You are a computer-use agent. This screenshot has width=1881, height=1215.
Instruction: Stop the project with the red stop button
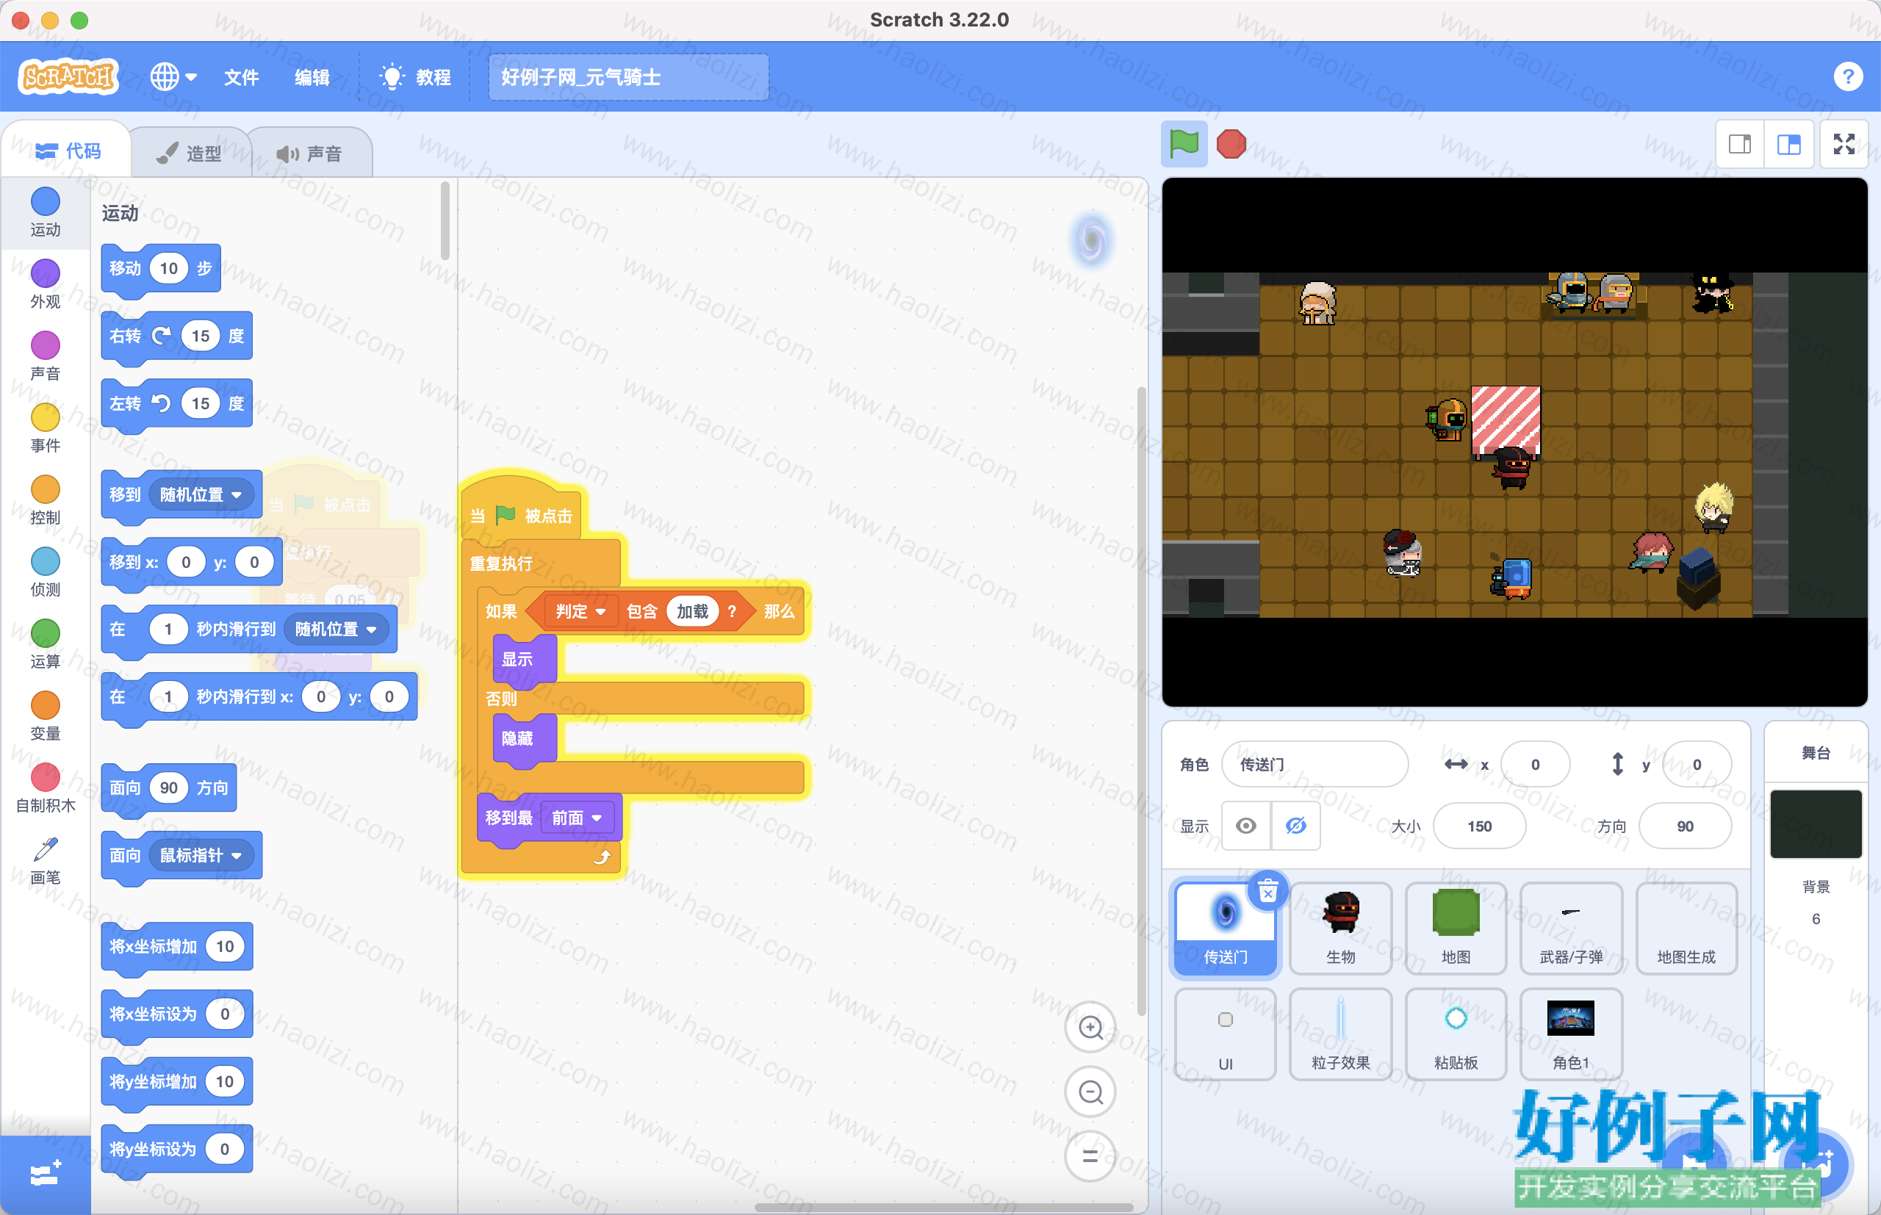tap(1231, 143)
